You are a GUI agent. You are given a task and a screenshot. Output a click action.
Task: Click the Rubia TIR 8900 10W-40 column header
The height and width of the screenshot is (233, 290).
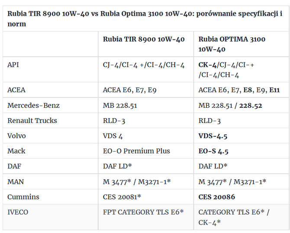tap(143, 39)
